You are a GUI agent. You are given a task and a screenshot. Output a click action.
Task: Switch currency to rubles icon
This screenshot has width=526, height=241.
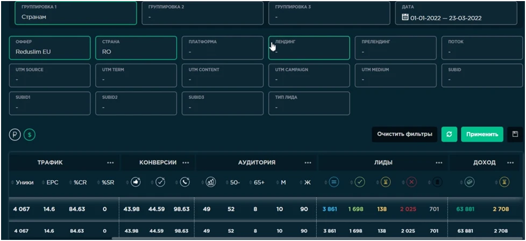[x=15, y=135]
